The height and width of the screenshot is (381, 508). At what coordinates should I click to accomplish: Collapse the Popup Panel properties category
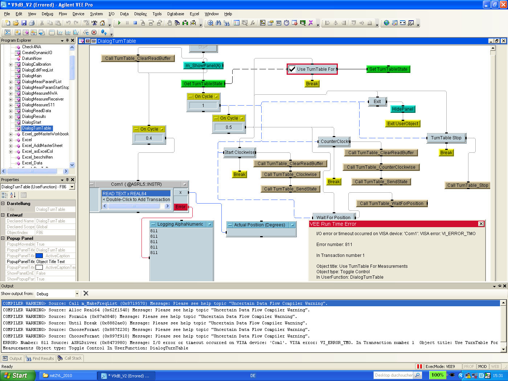pyautogui.click(x=3, y=238)
